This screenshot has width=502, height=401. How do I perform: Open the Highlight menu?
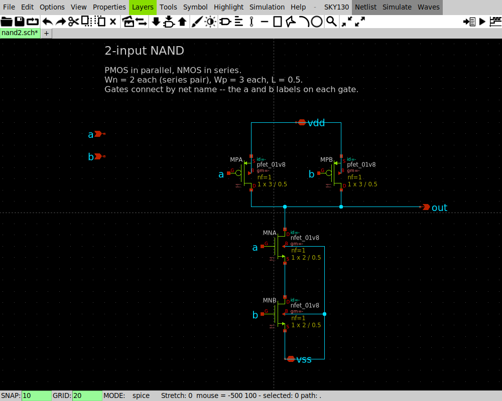pyautogui.click(x=228, y=7)
